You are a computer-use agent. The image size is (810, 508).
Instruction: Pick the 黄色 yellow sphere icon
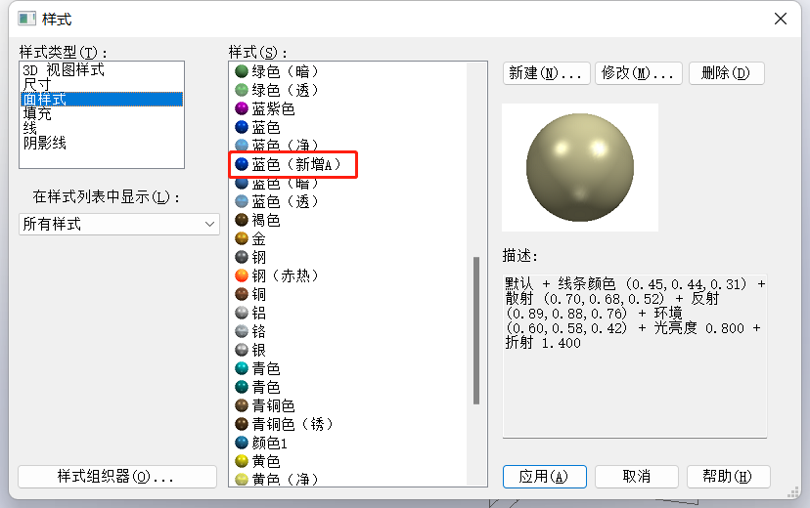[x=242, y=461]
